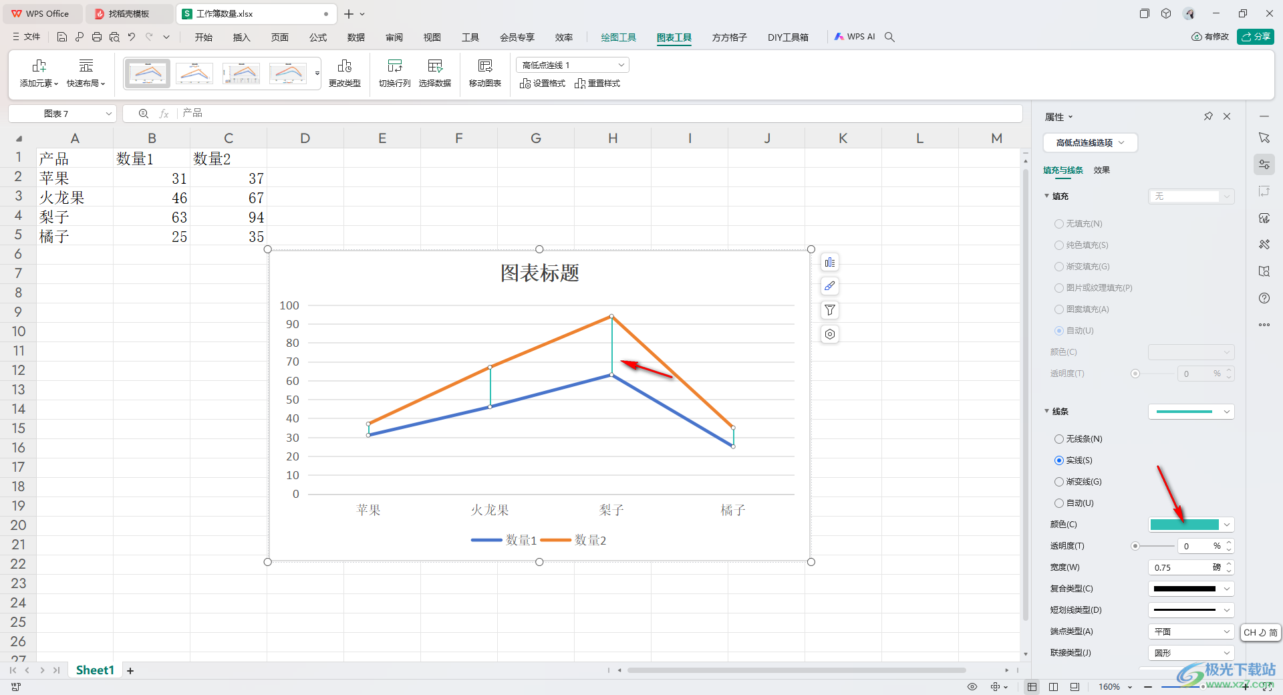Click Format Selection button

point(543,84)
